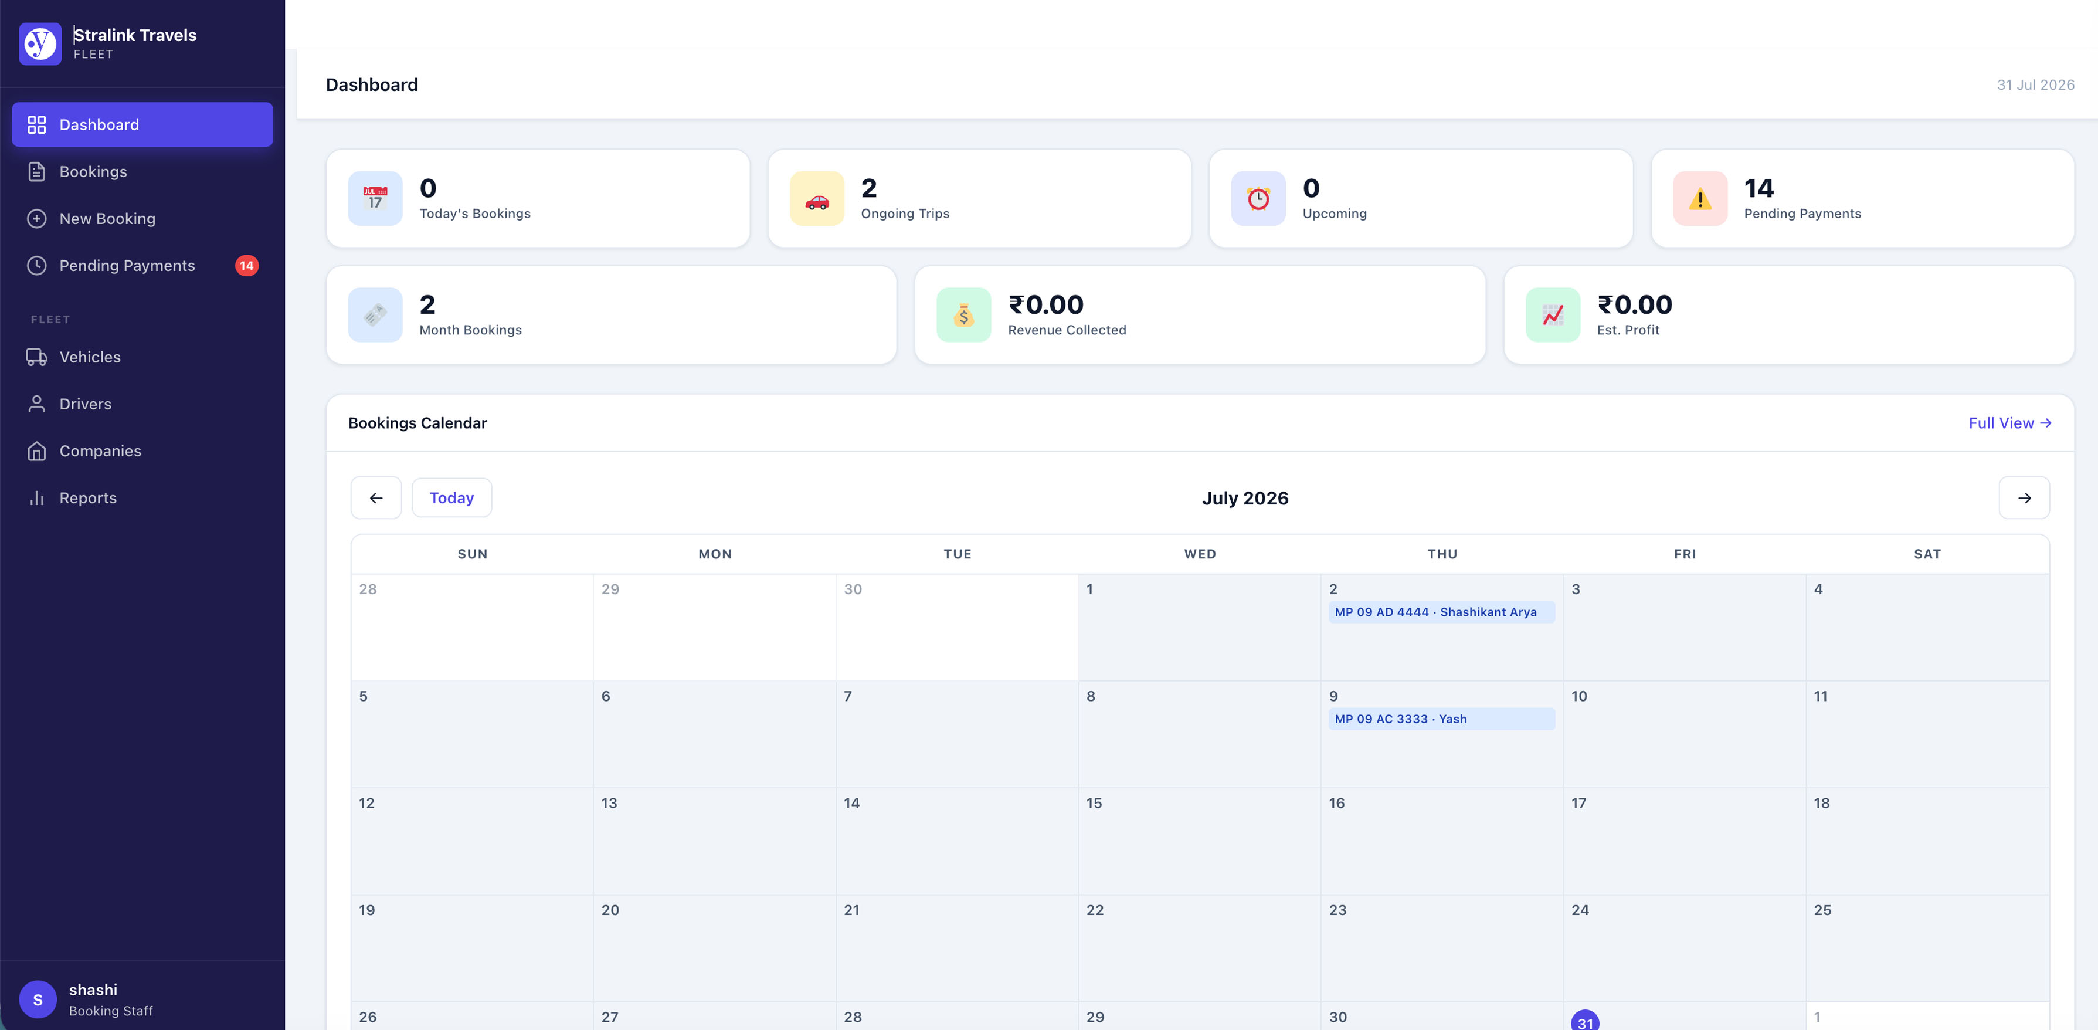Image resolution: width=2098 pixels, height=1030 pixels.
Task: Open the Dashboard menu item
Action: click(142, 125)
